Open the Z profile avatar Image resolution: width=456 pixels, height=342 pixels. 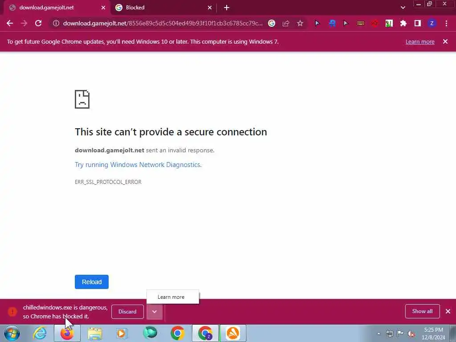tap(432, 23)
